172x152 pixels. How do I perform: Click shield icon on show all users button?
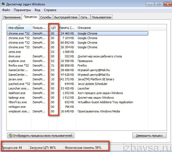coord(10,136)
